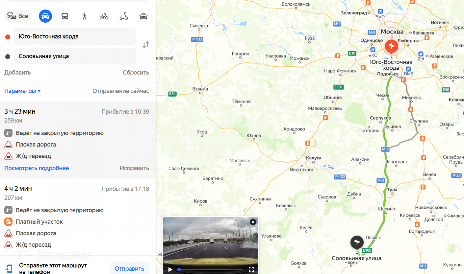Click Сбросить to reset route
This screenshot has height=274, width=464.
click(x=136, y=73)
